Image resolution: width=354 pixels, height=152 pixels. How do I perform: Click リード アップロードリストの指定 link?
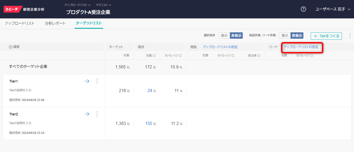click(x=301, y=47)
